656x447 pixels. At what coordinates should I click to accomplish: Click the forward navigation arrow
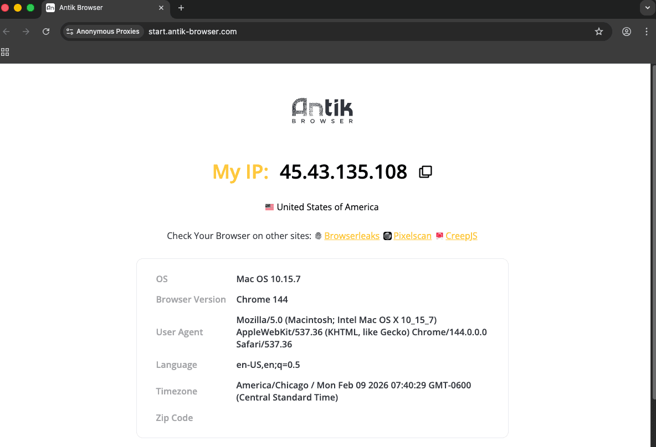point(25,32)
